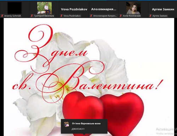Screen dimensions: 177x136
Task: Click the small Артем Заикин name label
Action: pos(160,16)
